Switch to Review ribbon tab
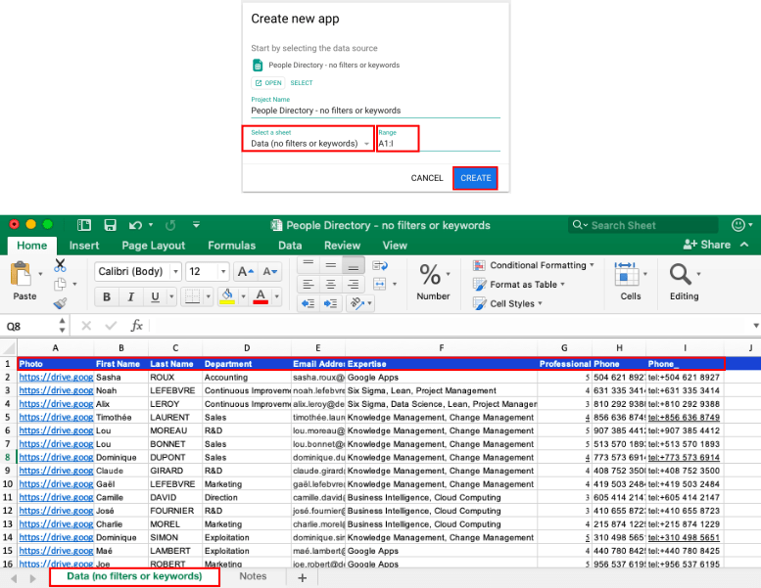This screenshot has height=588, width=761. click(342, 246)
